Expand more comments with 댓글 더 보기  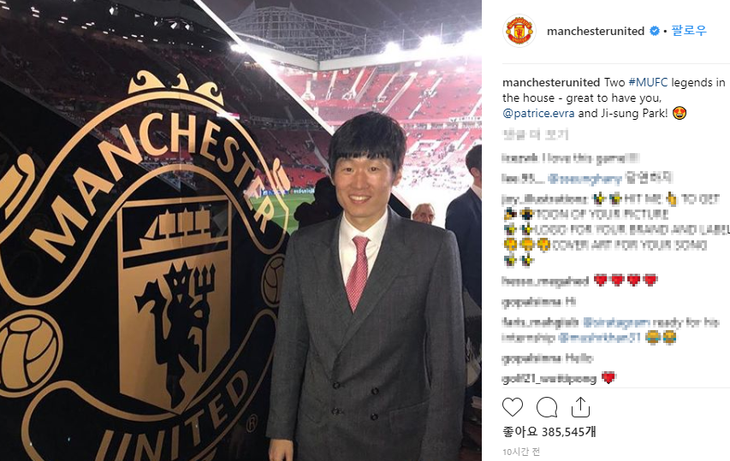pyautogui.click(x=536, y=135)
